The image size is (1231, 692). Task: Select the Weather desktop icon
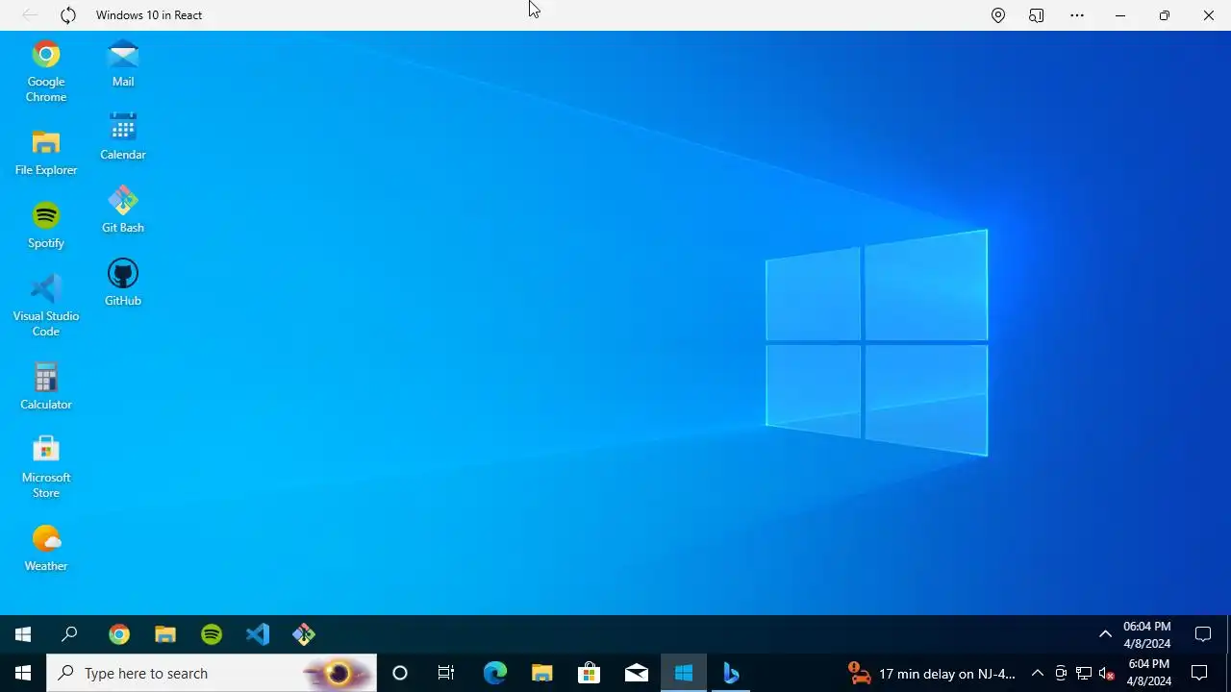coord(46,548)
